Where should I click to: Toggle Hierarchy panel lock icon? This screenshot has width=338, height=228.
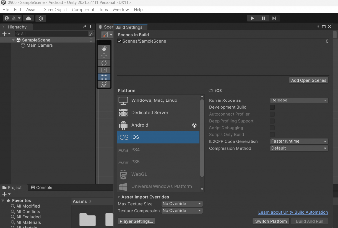(x=85, y=27)
